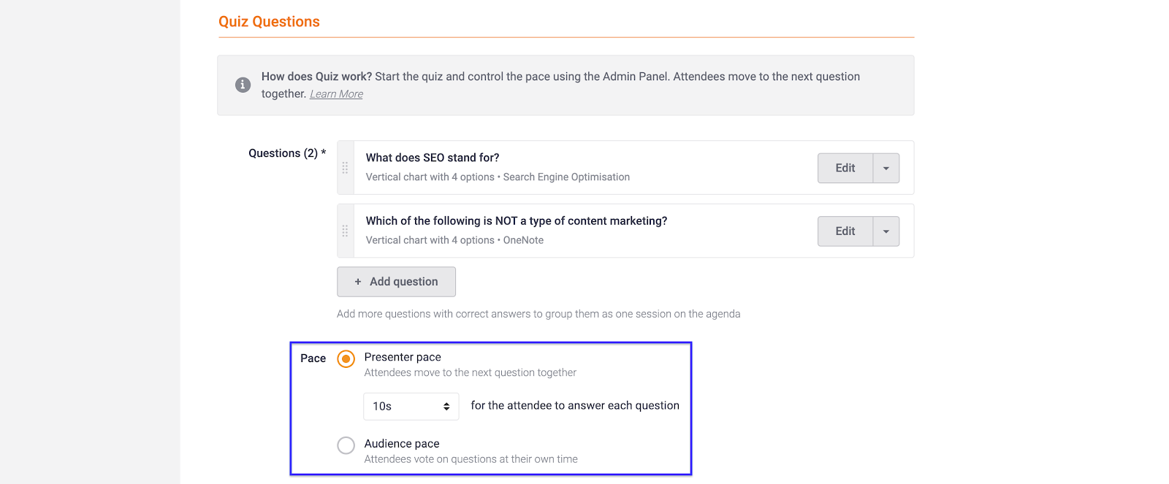This screenshot has width=1169, height=484.
Task: Click the Quiz Questions heading
Action: tap(269, 21)
